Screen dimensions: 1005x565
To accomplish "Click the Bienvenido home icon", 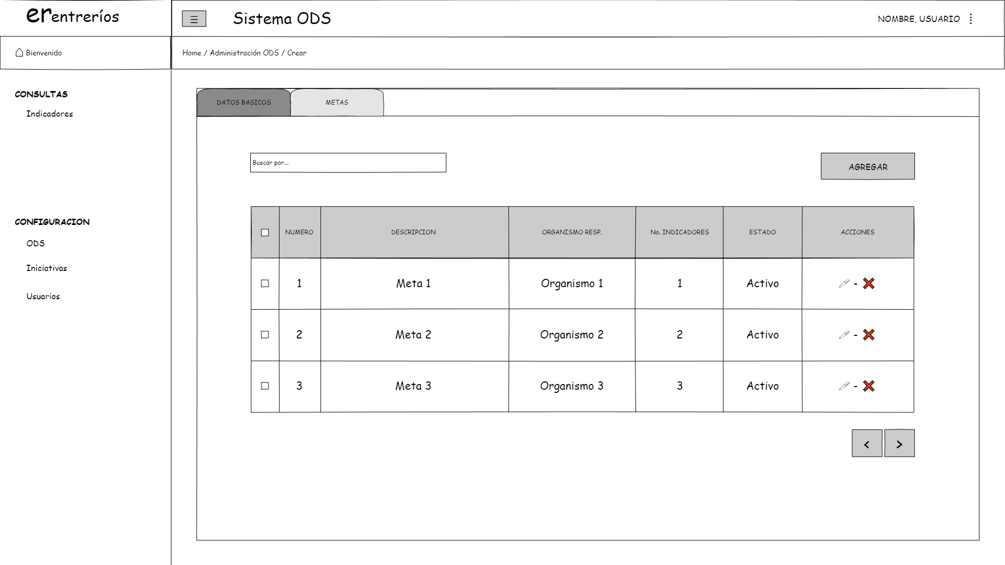I will 19,52.
